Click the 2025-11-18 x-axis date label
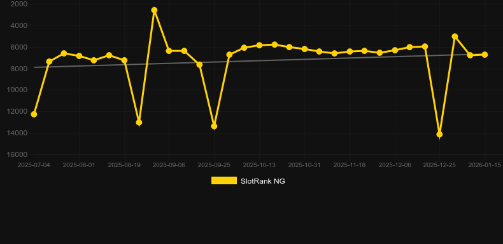Image resolution: width=503 pixels, height=244 pixels. pos(350,165)
